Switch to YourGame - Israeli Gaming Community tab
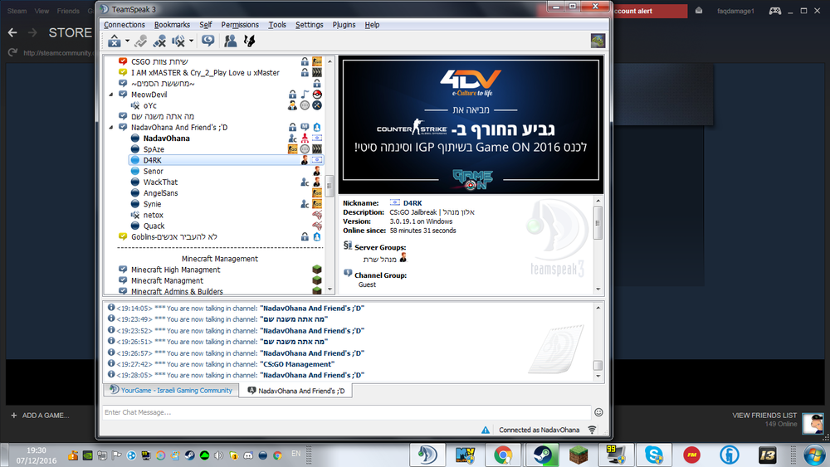The image size is (830, 467). (170, 390)
